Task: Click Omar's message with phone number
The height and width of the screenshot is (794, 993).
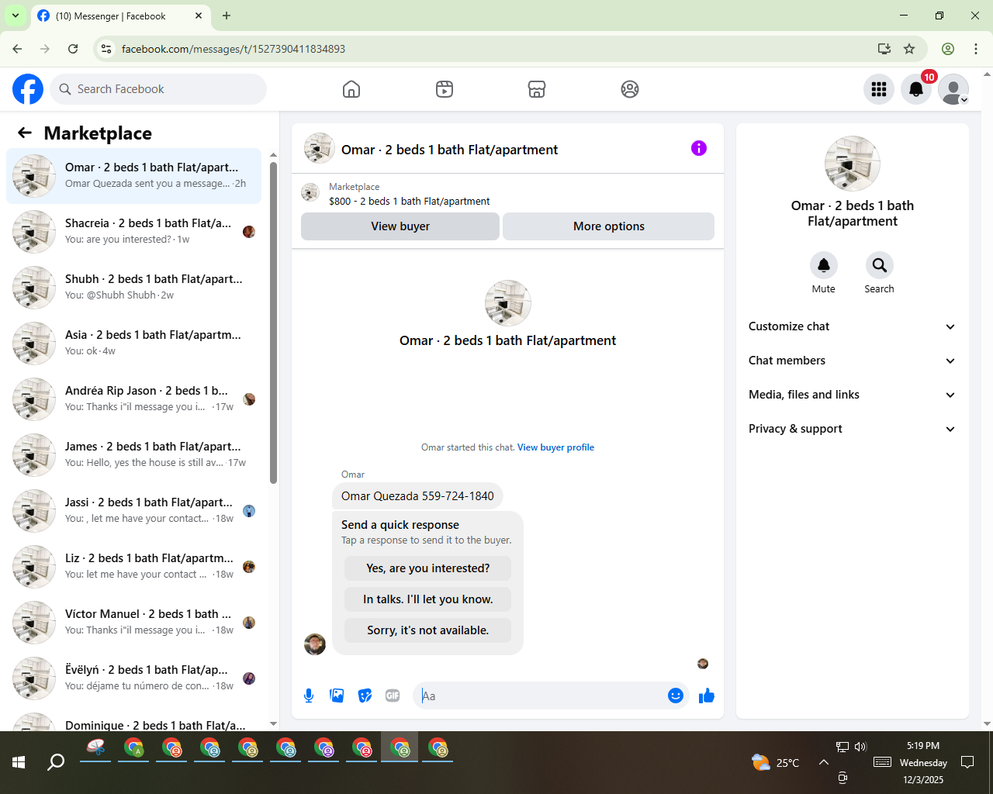Action: coord(417,496)
